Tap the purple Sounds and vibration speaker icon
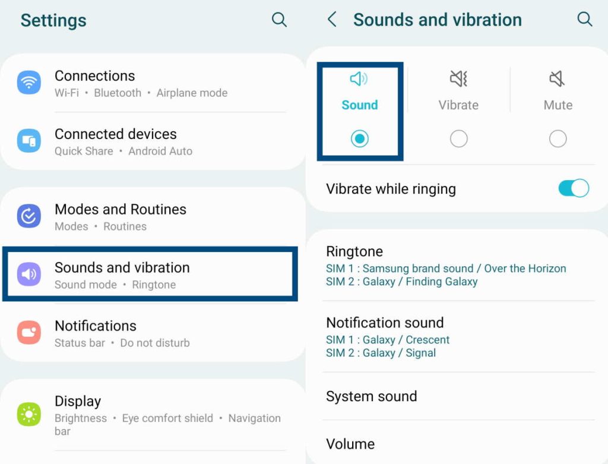608x464 pixels. [28, 274]
